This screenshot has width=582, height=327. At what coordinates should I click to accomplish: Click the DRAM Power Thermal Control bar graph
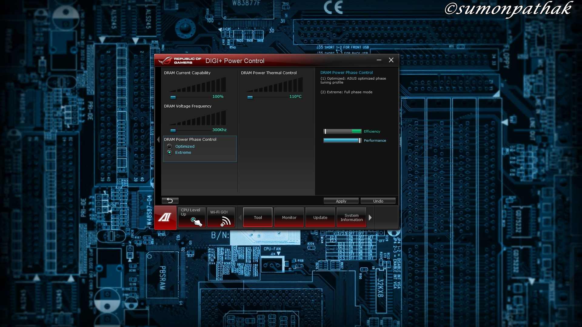point(275,84)
